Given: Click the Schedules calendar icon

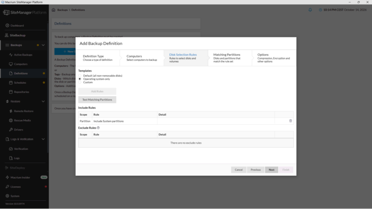Looking at the screenshot, I should pyautogui.click(x=11, y=83).
